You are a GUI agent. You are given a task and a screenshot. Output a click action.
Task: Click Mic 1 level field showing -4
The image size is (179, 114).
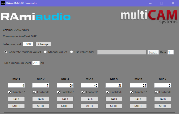[16, 85]
